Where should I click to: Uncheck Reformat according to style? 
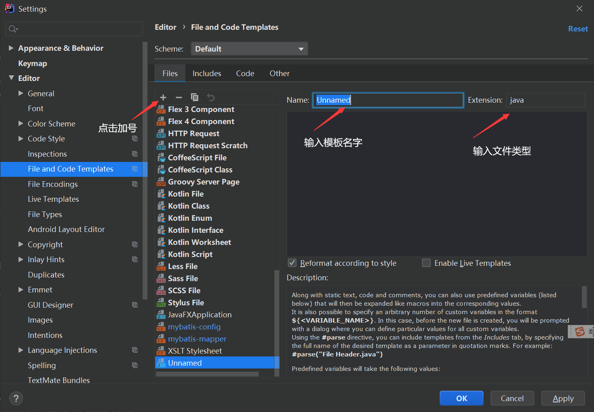(293, 263)
